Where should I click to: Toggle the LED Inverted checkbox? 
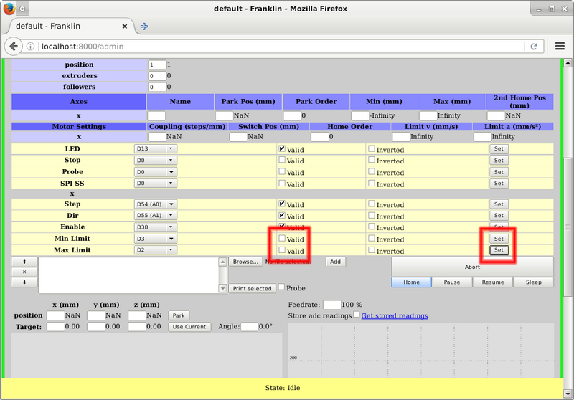(x=372, y=149)
